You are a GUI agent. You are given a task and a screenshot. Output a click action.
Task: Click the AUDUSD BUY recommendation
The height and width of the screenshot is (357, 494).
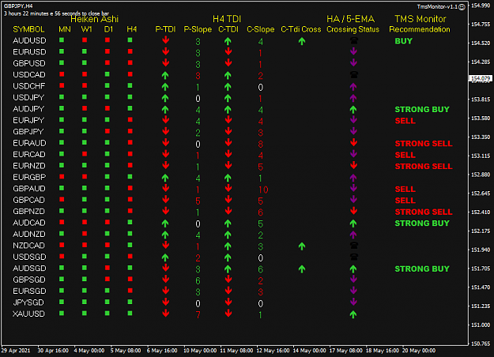[404, 41]
